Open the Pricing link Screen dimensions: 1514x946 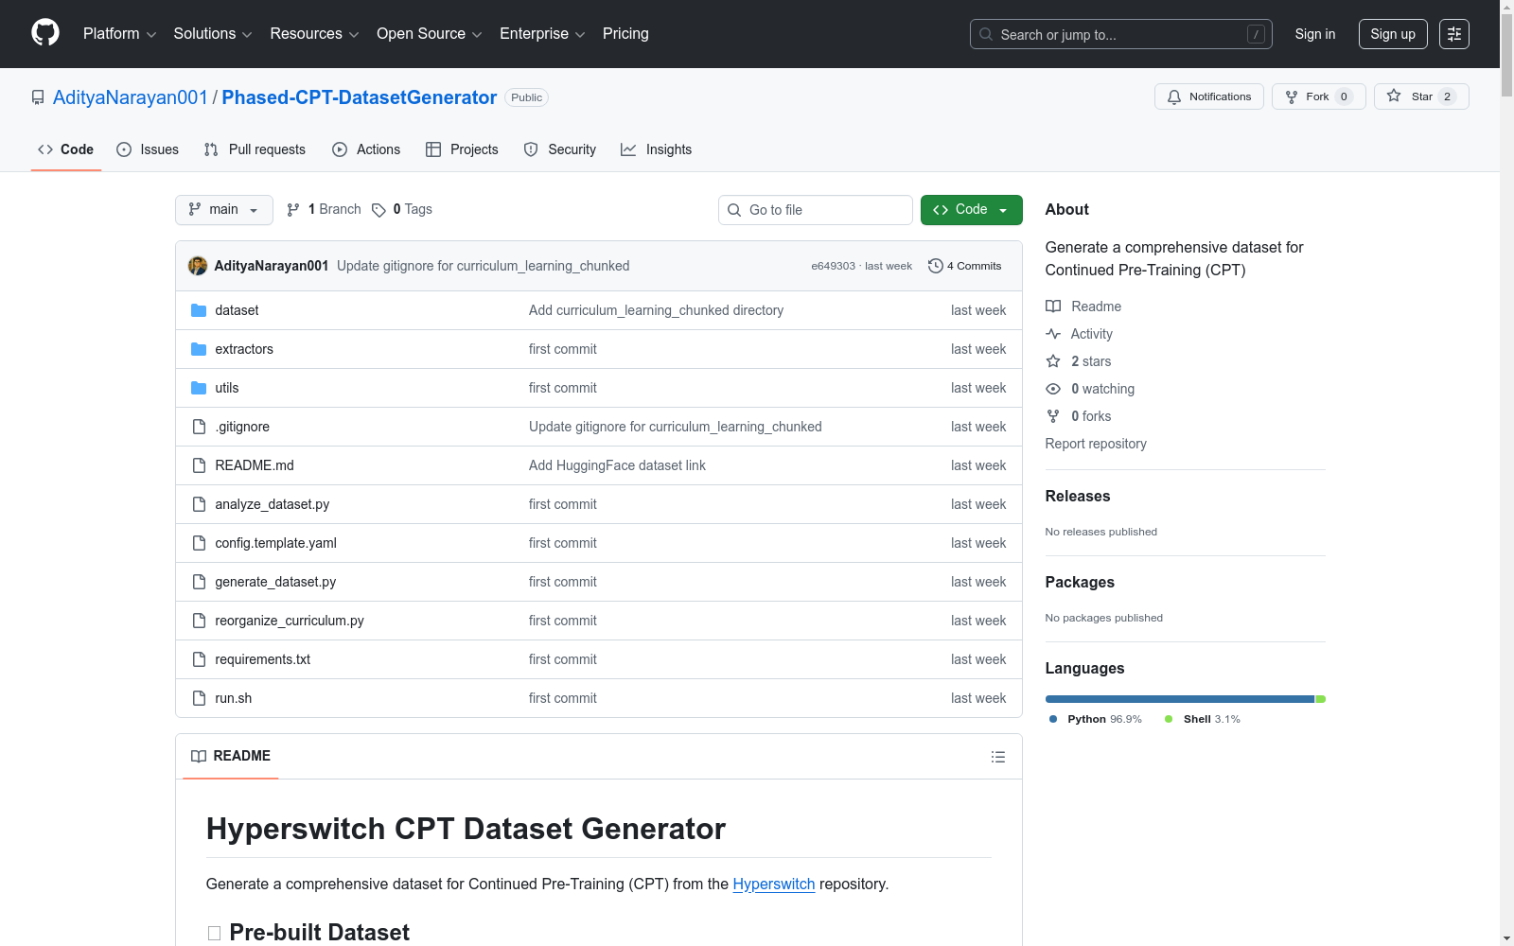tap(625, 34)
